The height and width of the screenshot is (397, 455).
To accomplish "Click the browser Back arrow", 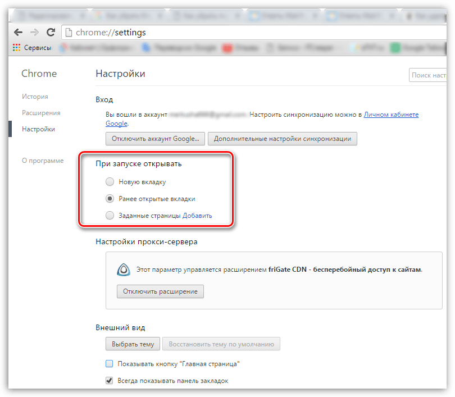I will click(x=19, y=32).
